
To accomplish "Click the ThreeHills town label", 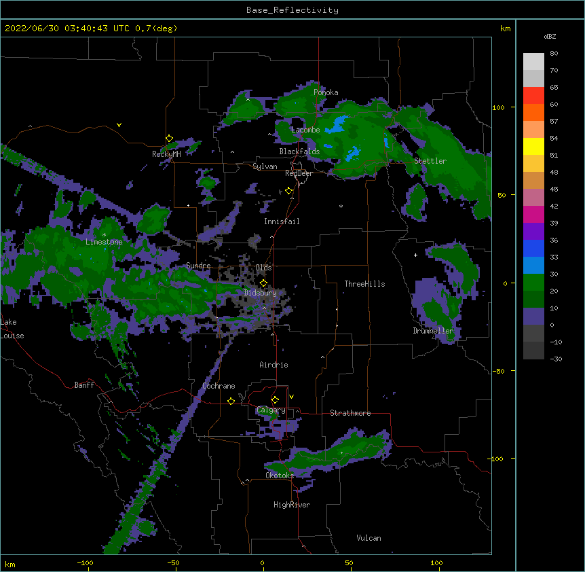I will [364, 284].
